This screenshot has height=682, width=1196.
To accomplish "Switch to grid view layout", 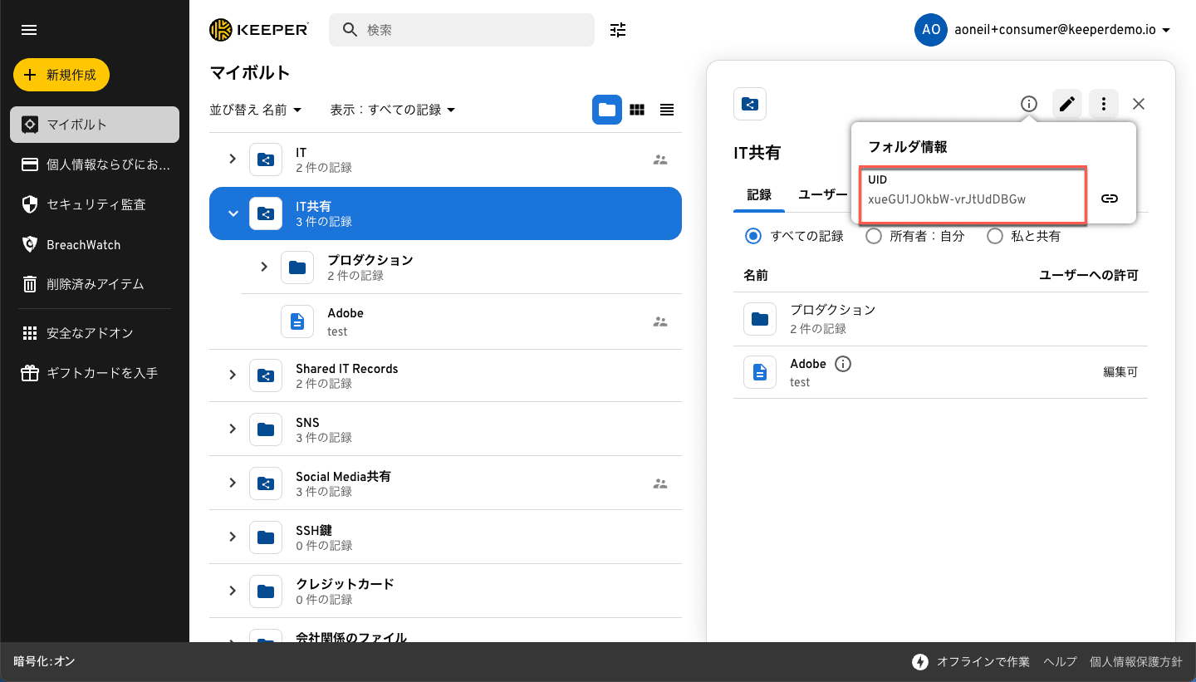I will (x=637, y=110).
